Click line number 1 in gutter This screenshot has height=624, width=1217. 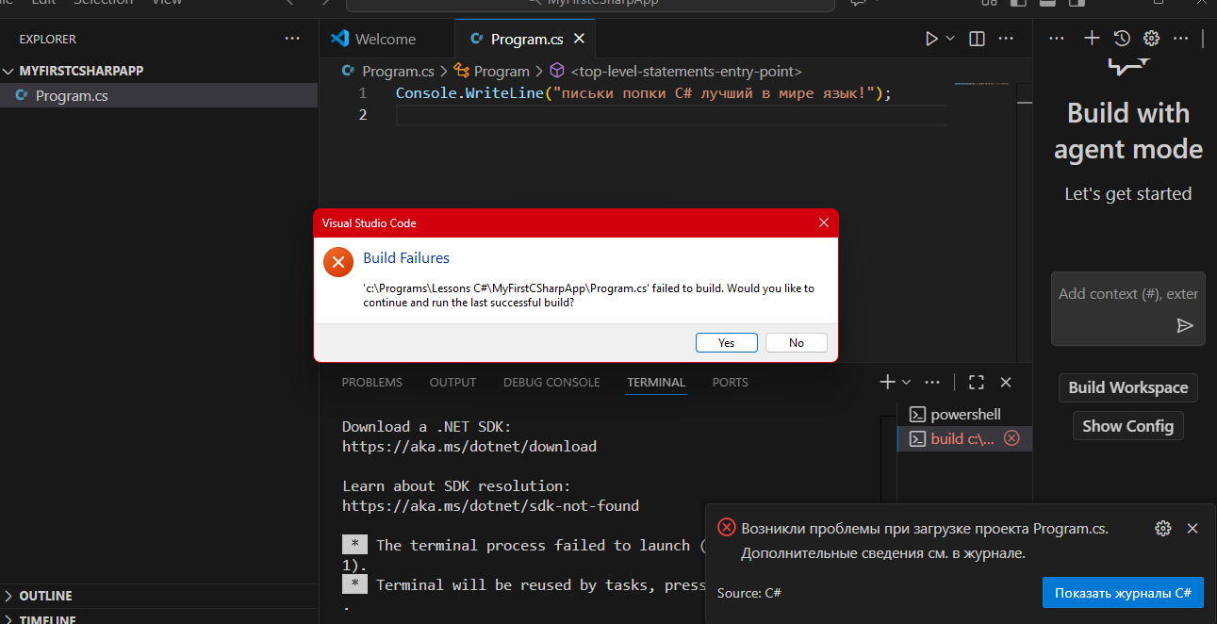click(x=363, y=93)
